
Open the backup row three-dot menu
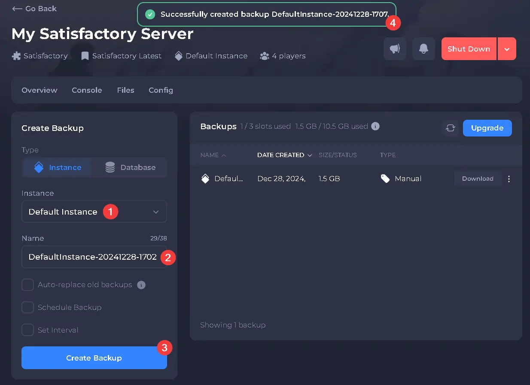tap(509, 179)
